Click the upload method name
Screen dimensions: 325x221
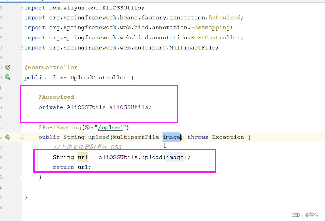pyautogui.click(x=99, y=137)
